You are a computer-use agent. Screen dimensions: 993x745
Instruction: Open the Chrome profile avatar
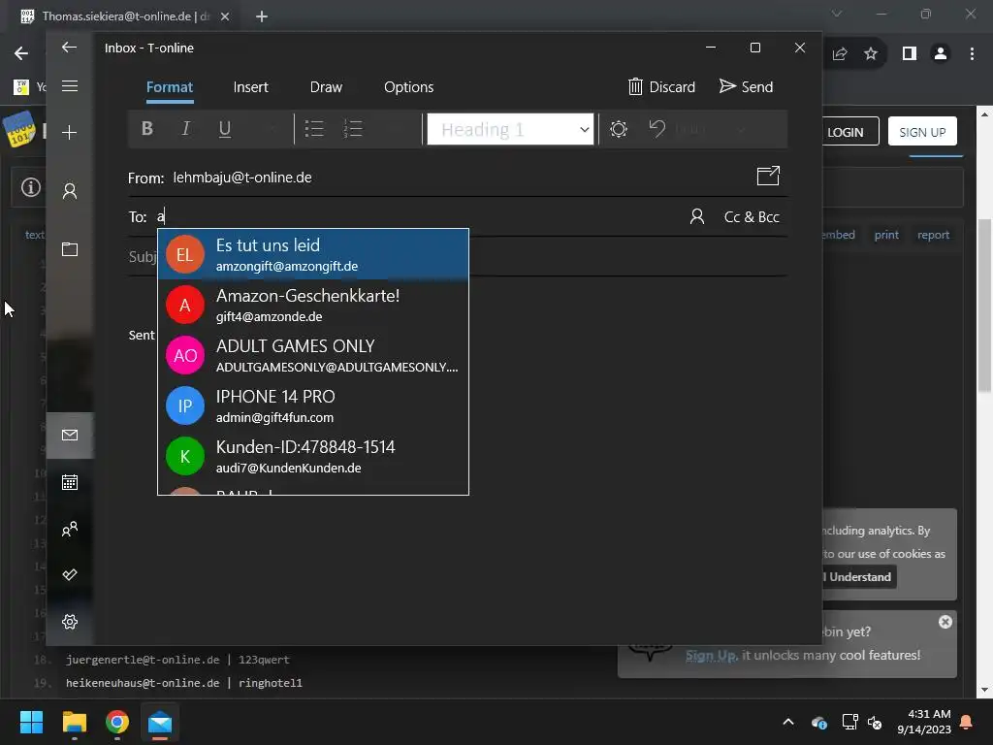(941, 54)
